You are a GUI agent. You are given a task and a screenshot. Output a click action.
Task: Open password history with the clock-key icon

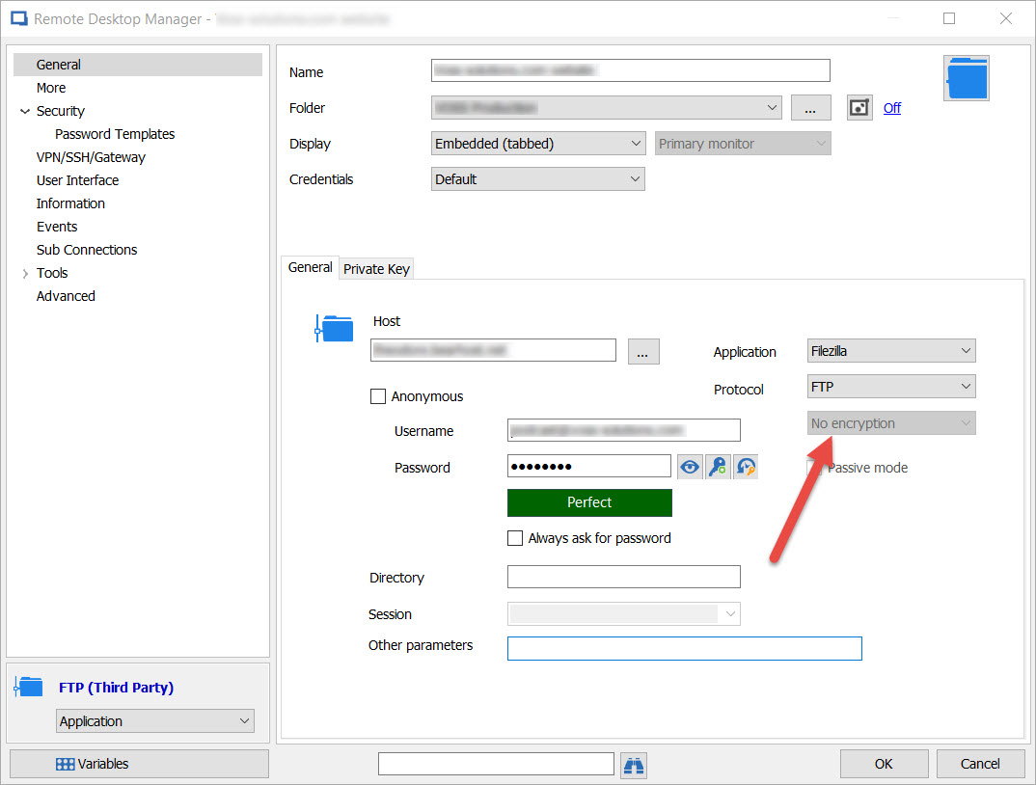tap(746, 466)
